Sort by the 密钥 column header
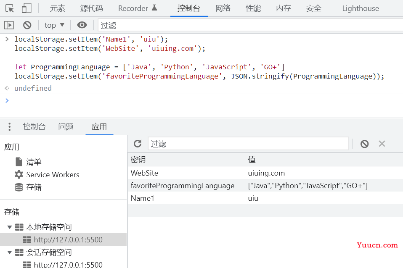The image size is (403, 268). pos(186,160)
